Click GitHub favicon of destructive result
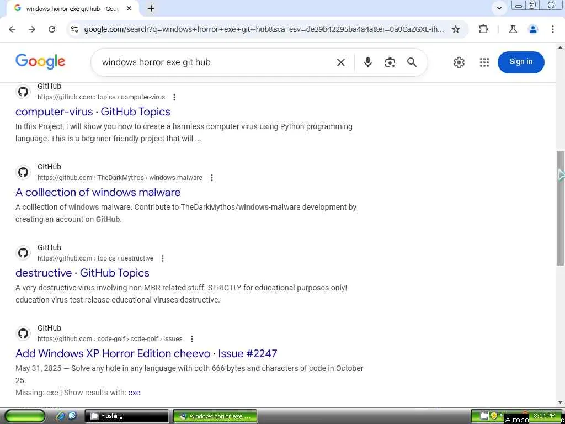The width and height of the screenshot is (565, 424). (23, 253)
